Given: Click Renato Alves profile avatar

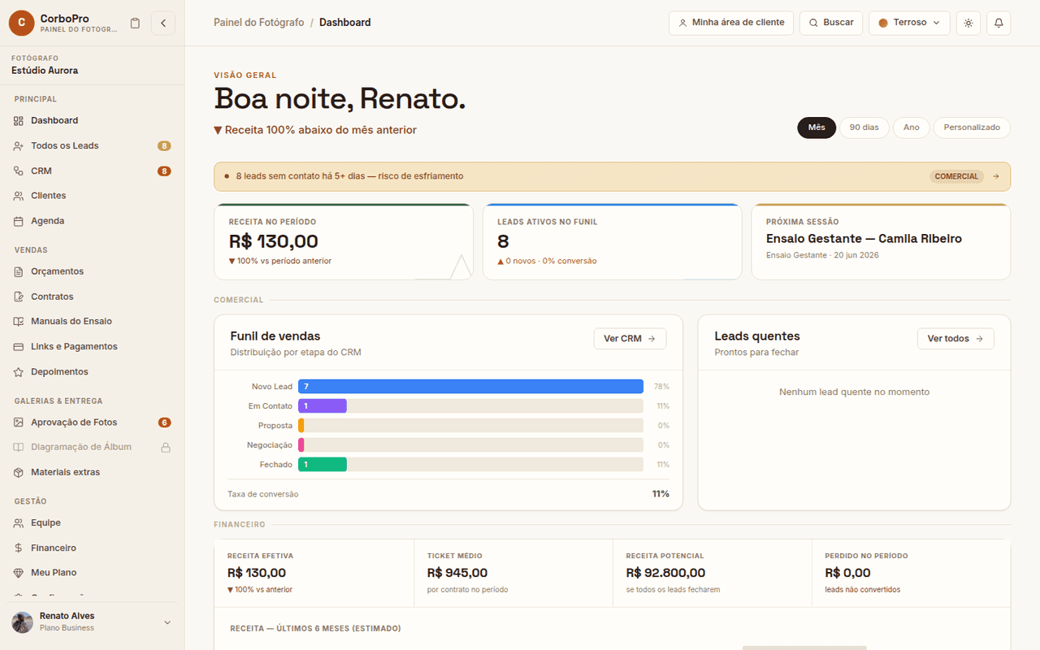Looking at the screenshot, I should pyautogui.click(x=22, y=622).
